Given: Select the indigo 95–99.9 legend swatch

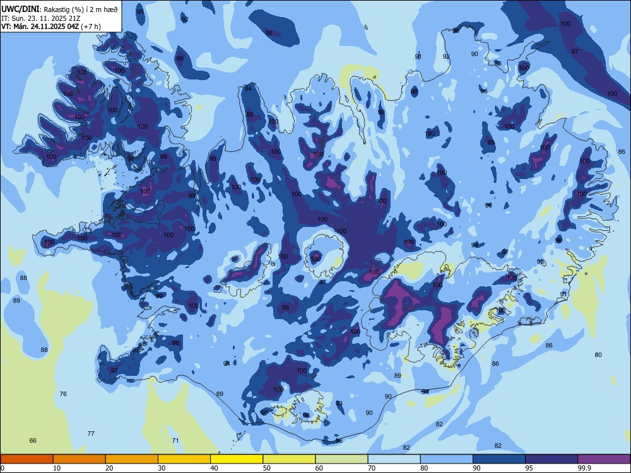Looking at the screenshot, I should tap(551, 459).
